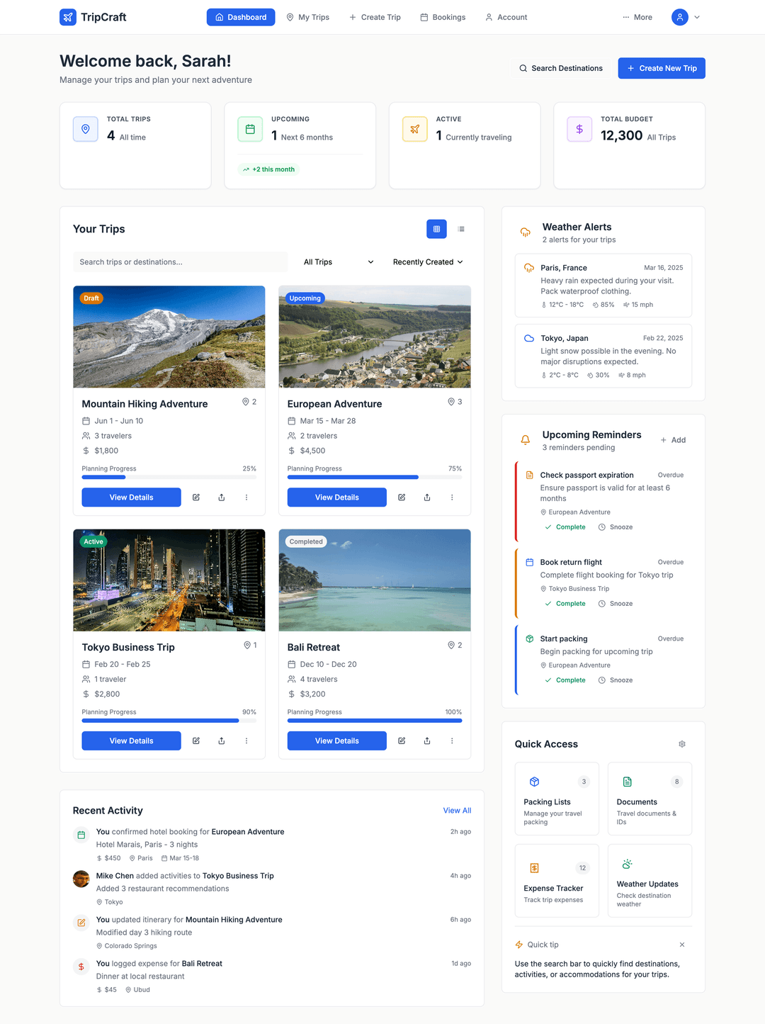Go to the Bookings section
The width and height of the screenshot is (765, 1024).
coord(443,17)
